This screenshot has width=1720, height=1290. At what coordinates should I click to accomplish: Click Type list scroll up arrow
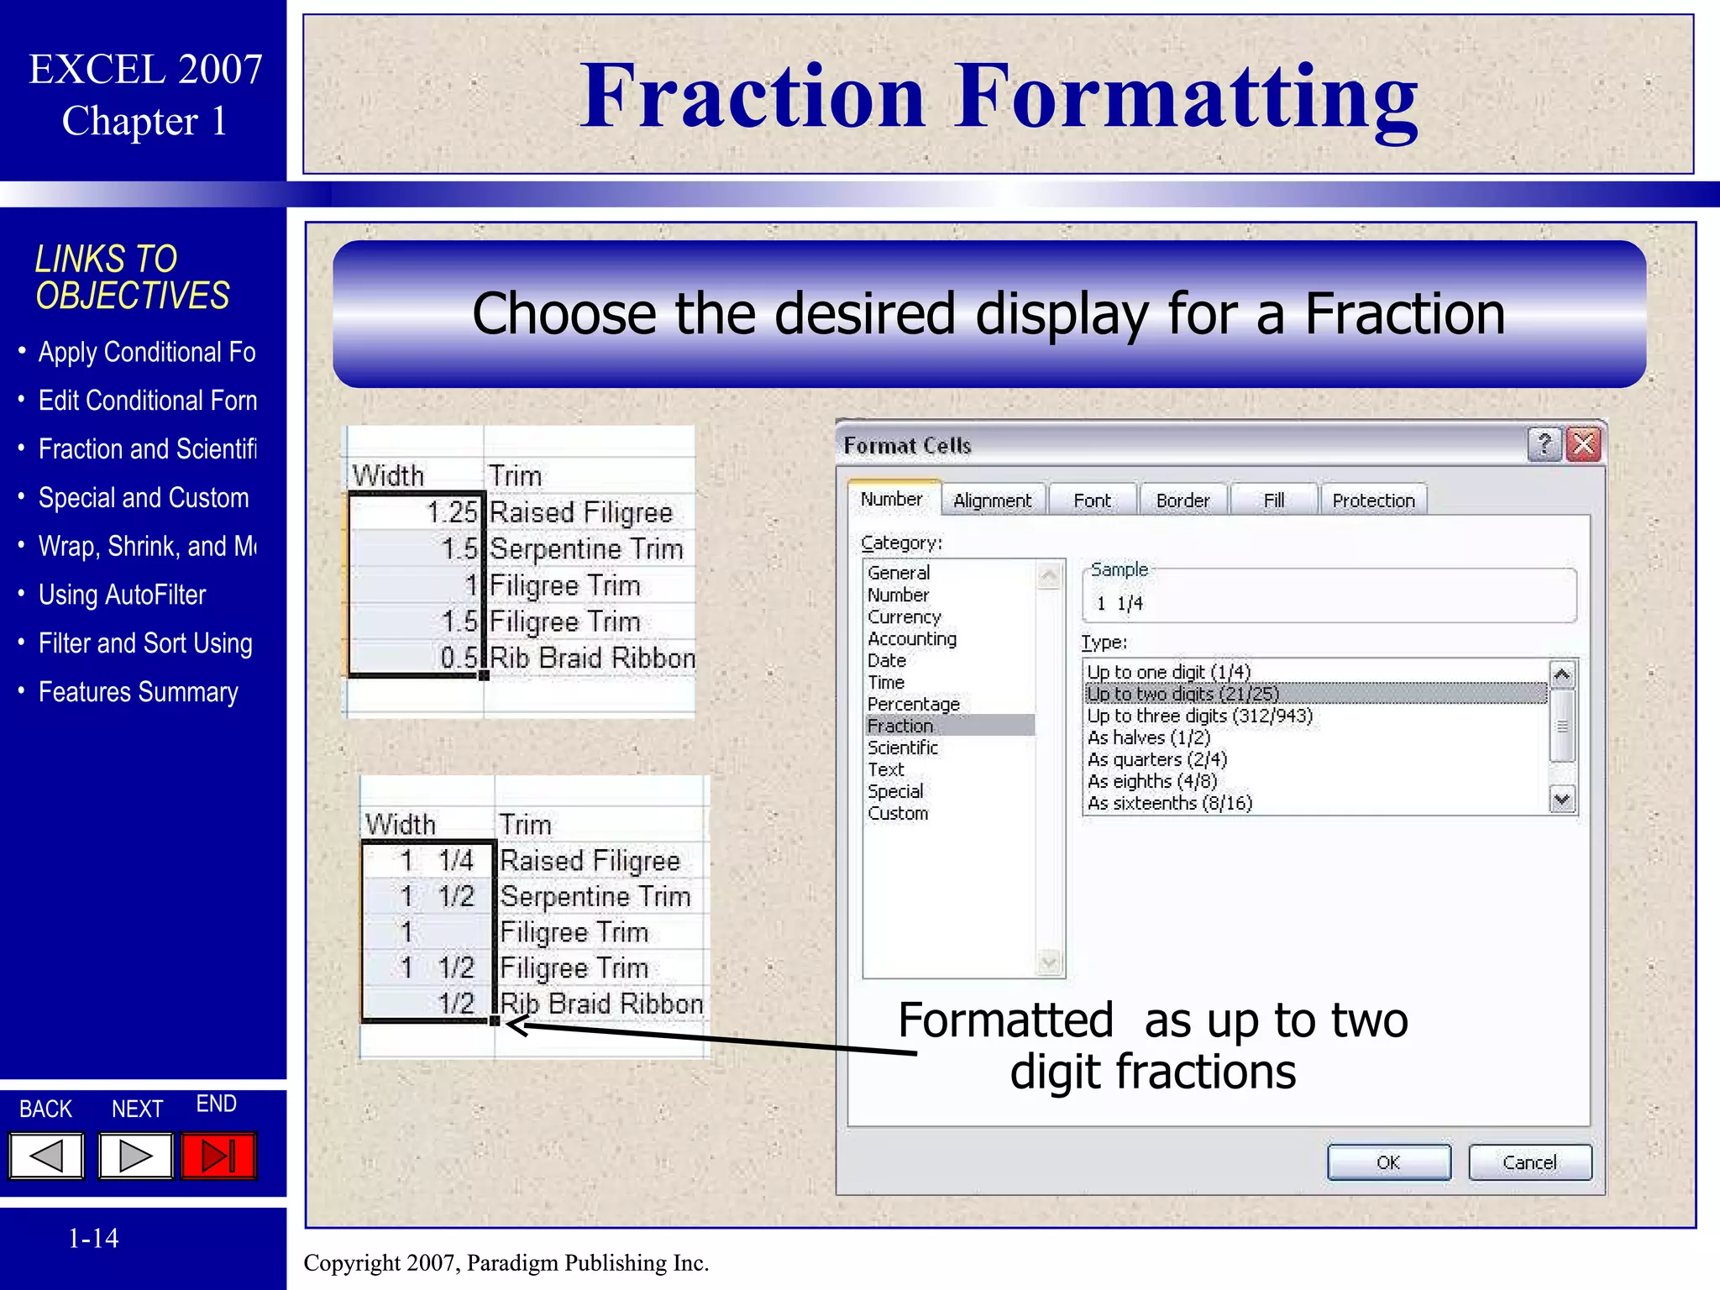(1562, 674)
